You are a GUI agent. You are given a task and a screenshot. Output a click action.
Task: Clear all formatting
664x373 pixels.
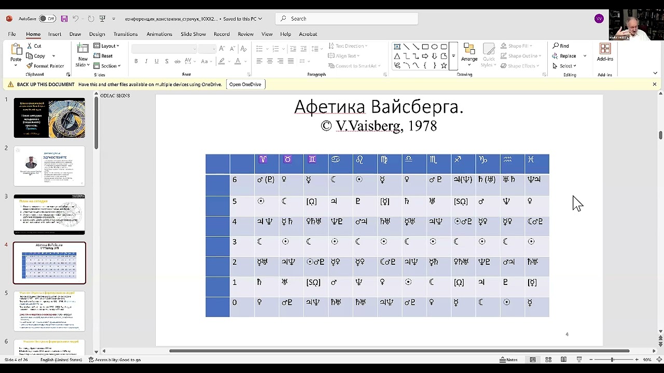click(x=244, y=49)
